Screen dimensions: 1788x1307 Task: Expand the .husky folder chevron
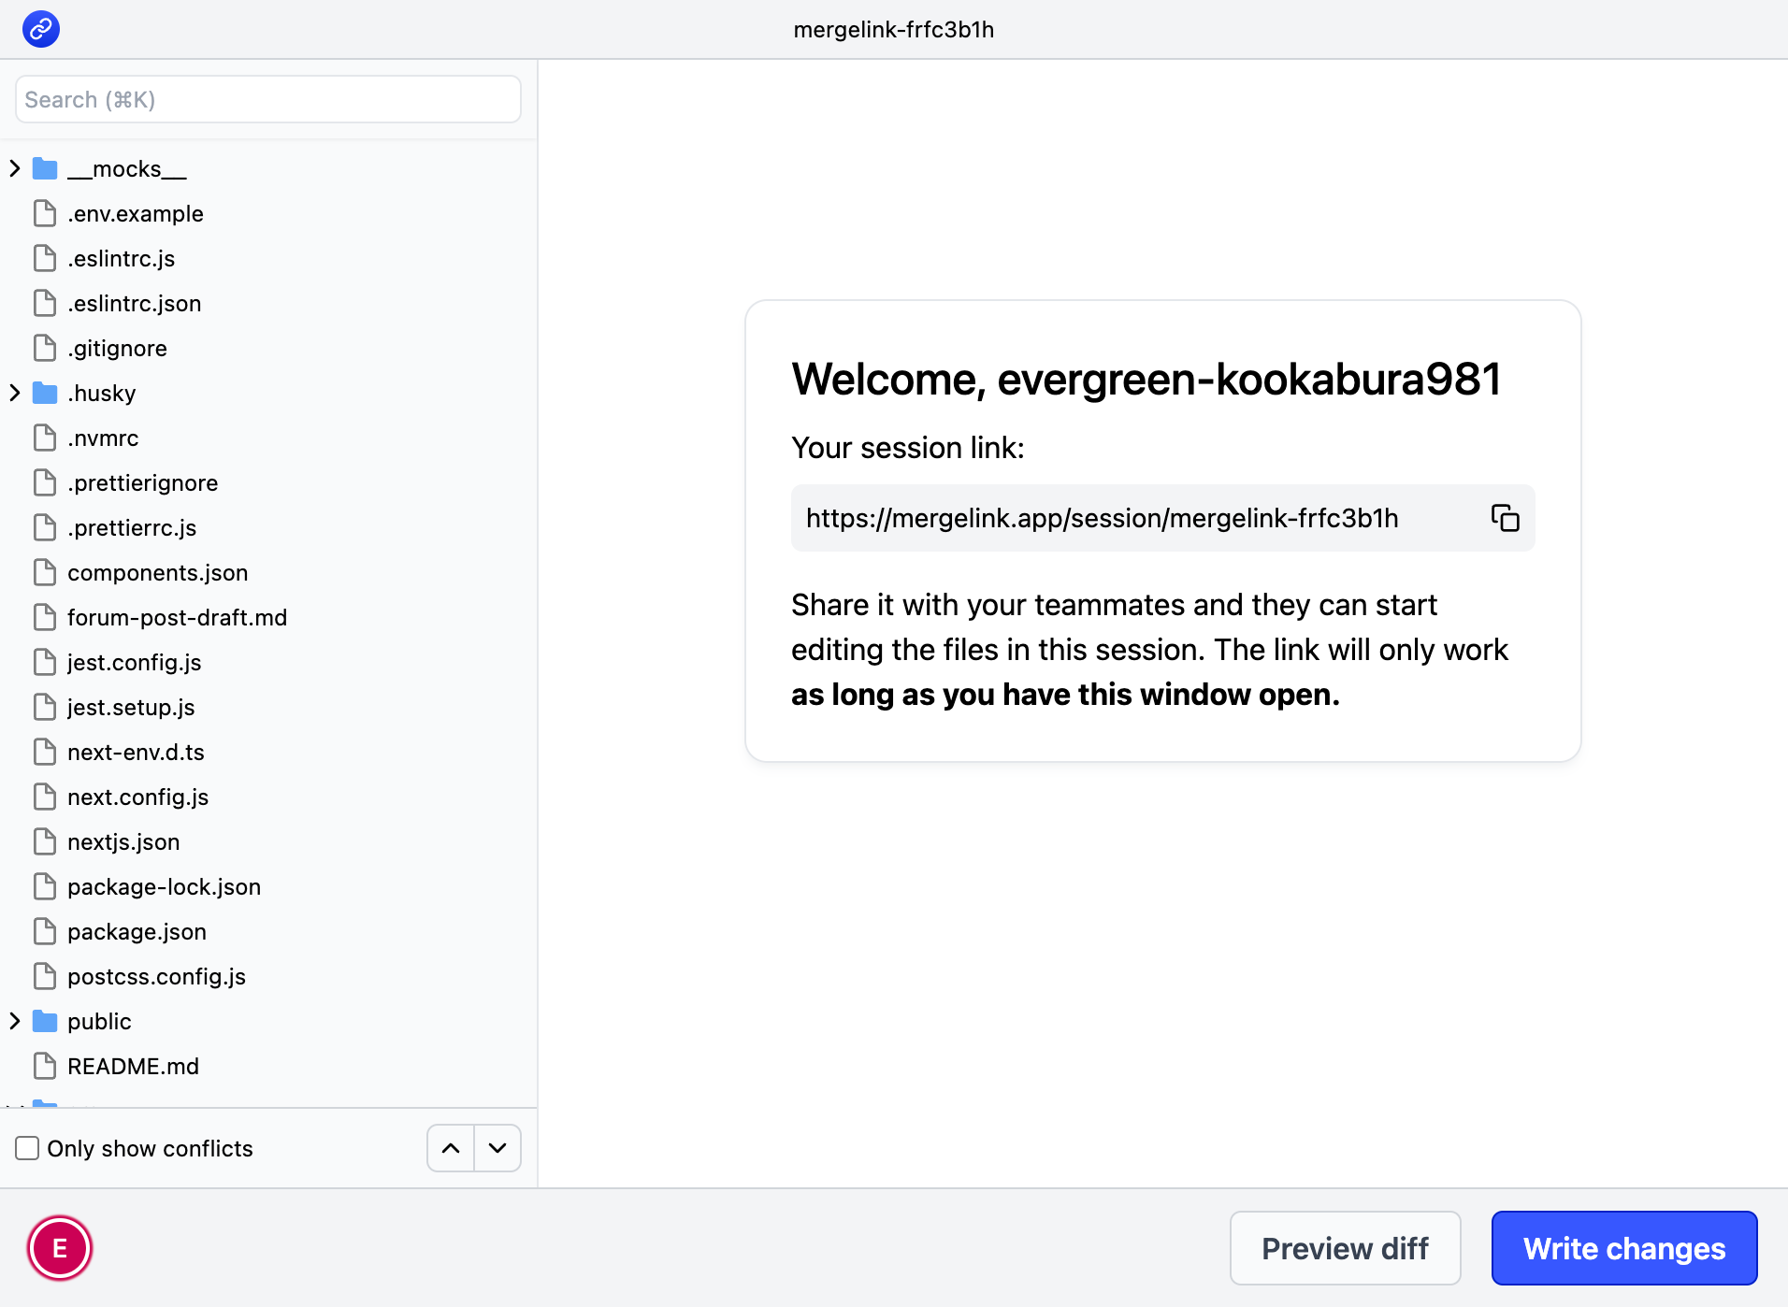pyautogui.click(x=15, y=394)
